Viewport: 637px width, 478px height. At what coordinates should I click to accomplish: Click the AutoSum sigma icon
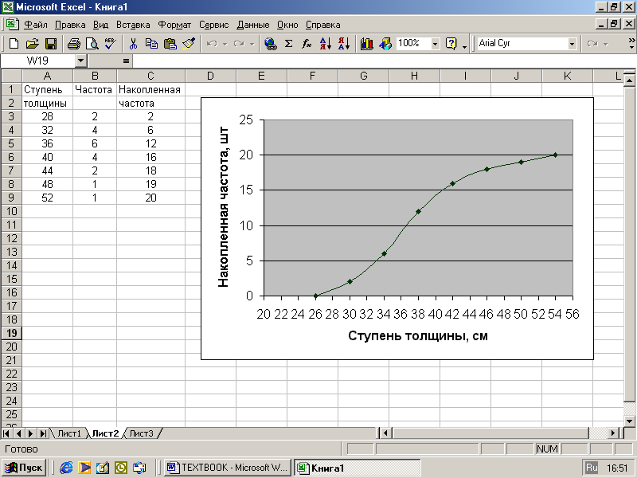pos(289,44)
